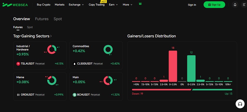The image size is (247, 112).
Task: Expand the More dropdown menu
Action: 128,5
